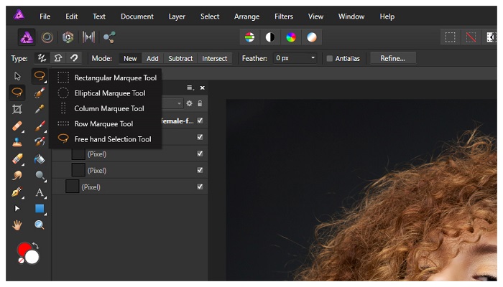Choose magnetic lasso type

[74, 58]
